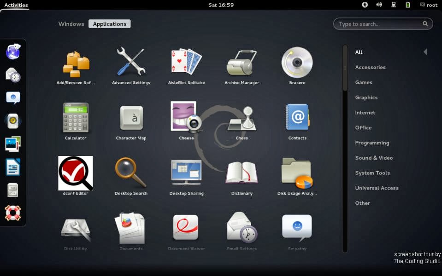Launch document writer in dash
The width and height of the screenshot is (442, 276).
click(13, 167)
